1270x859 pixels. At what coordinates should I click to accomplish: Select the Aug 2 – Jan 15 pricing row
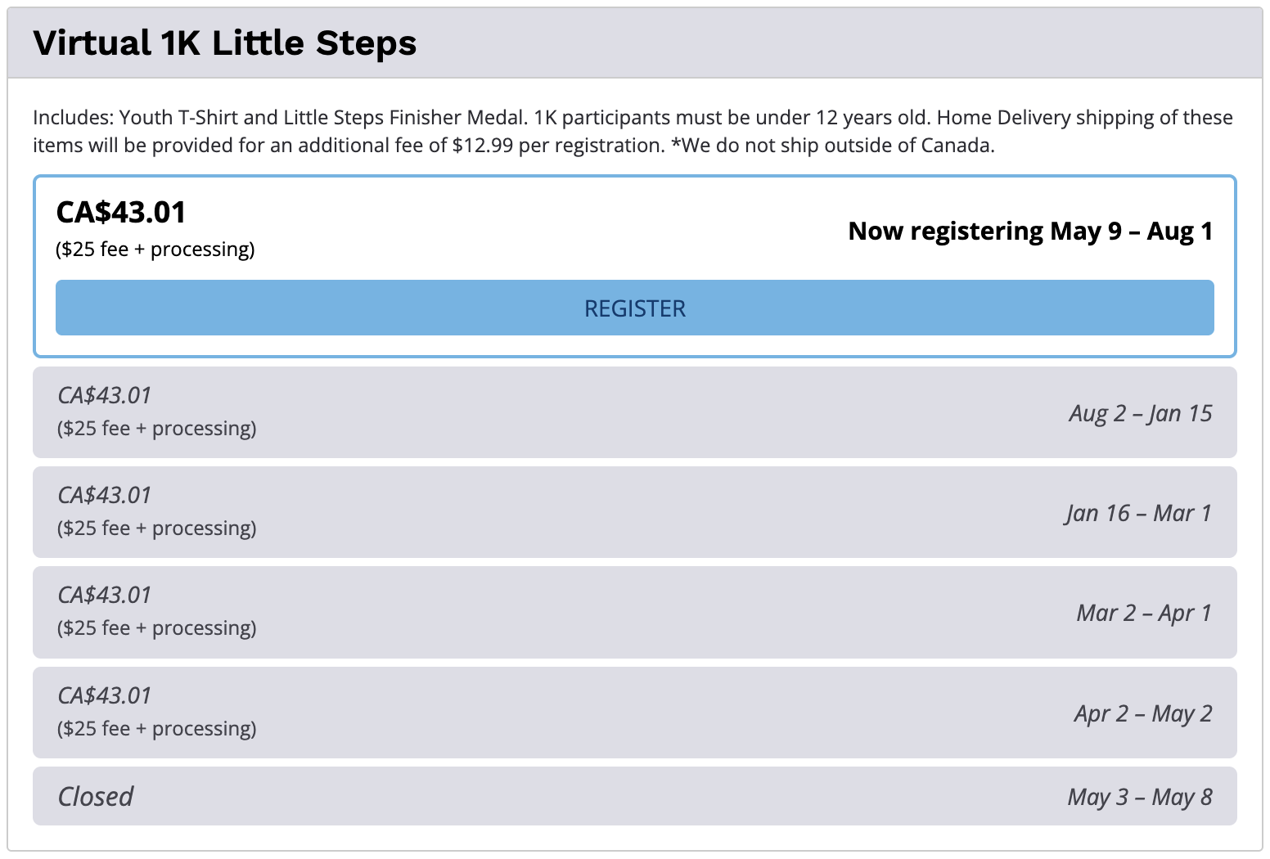coord(634,412)
